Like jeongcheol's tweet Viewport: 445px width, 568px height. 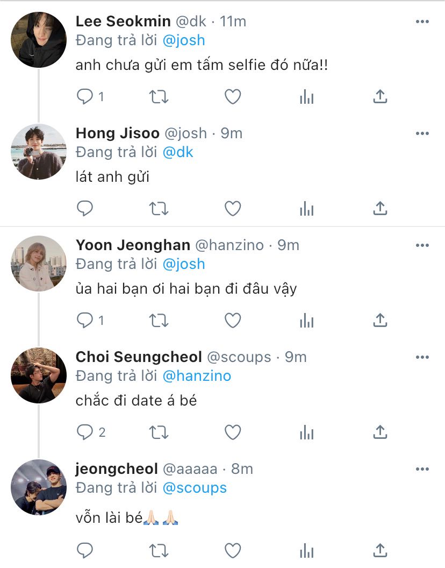(x=232, y=550)
